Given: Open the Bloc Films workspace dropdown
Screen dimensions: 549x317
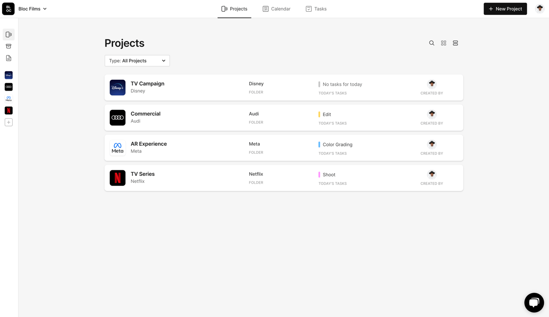Looking at the screenshot, I should pos(33,9).
